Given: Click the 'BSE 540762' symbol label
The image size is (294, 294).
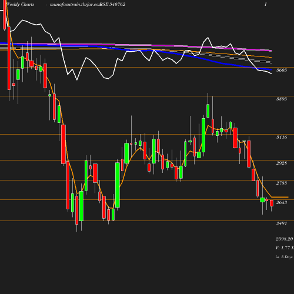Looking at the screenshot, I should [112, 4].
